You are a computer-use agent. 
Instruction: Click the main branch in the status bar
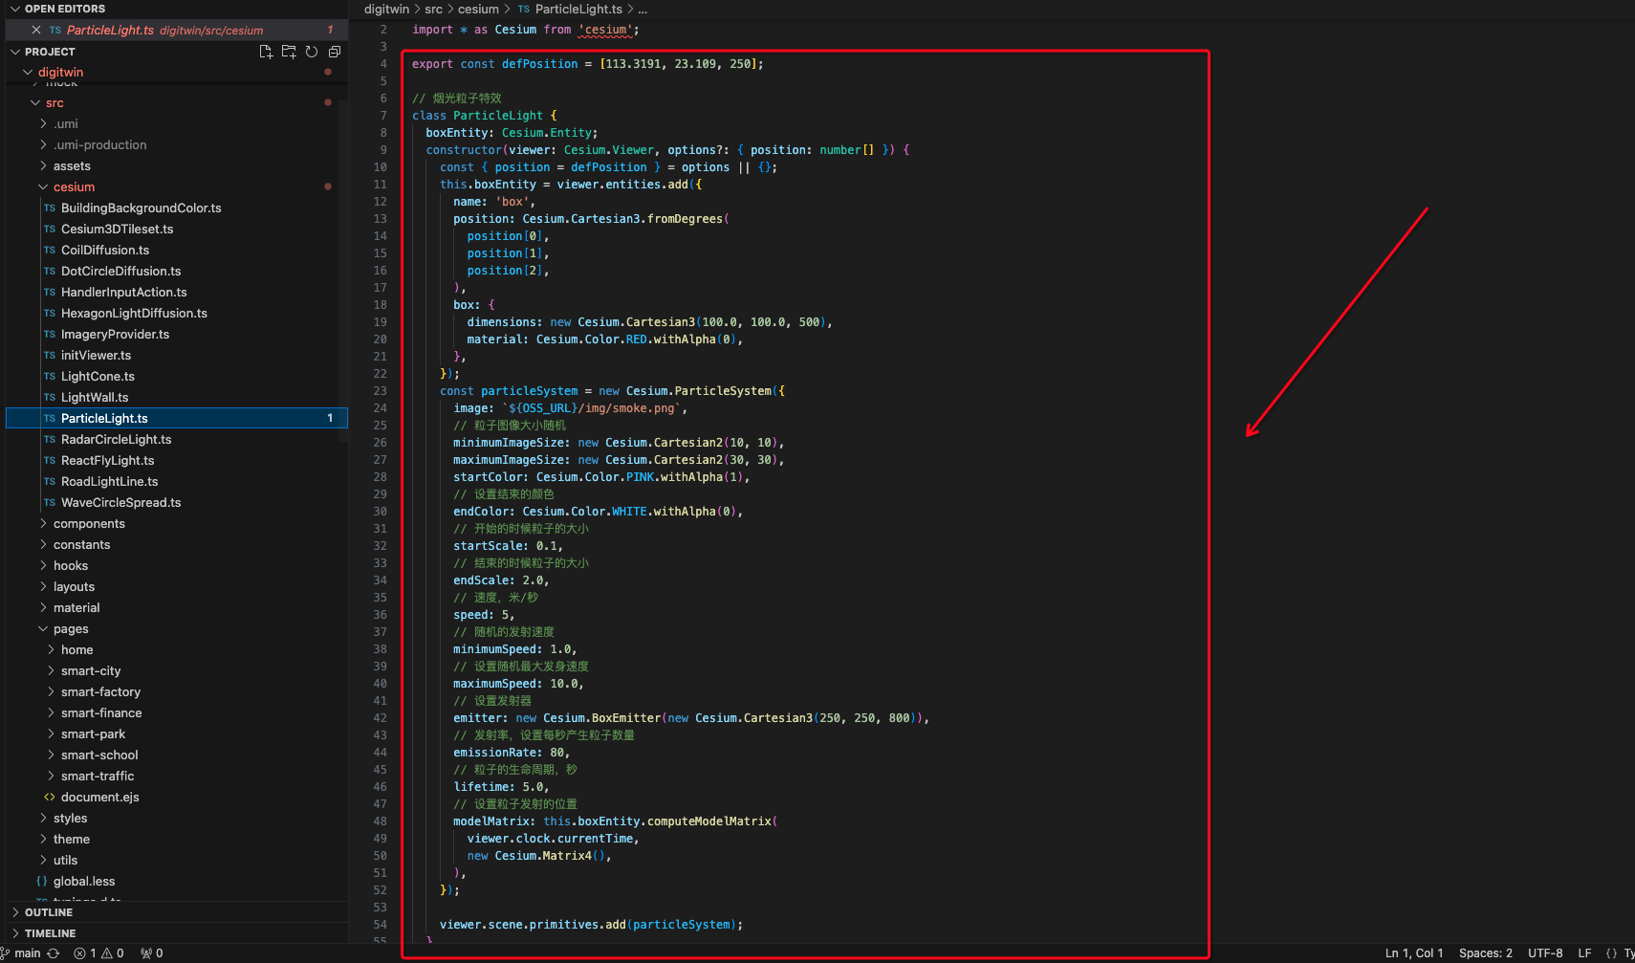click(x=21, y=953)
